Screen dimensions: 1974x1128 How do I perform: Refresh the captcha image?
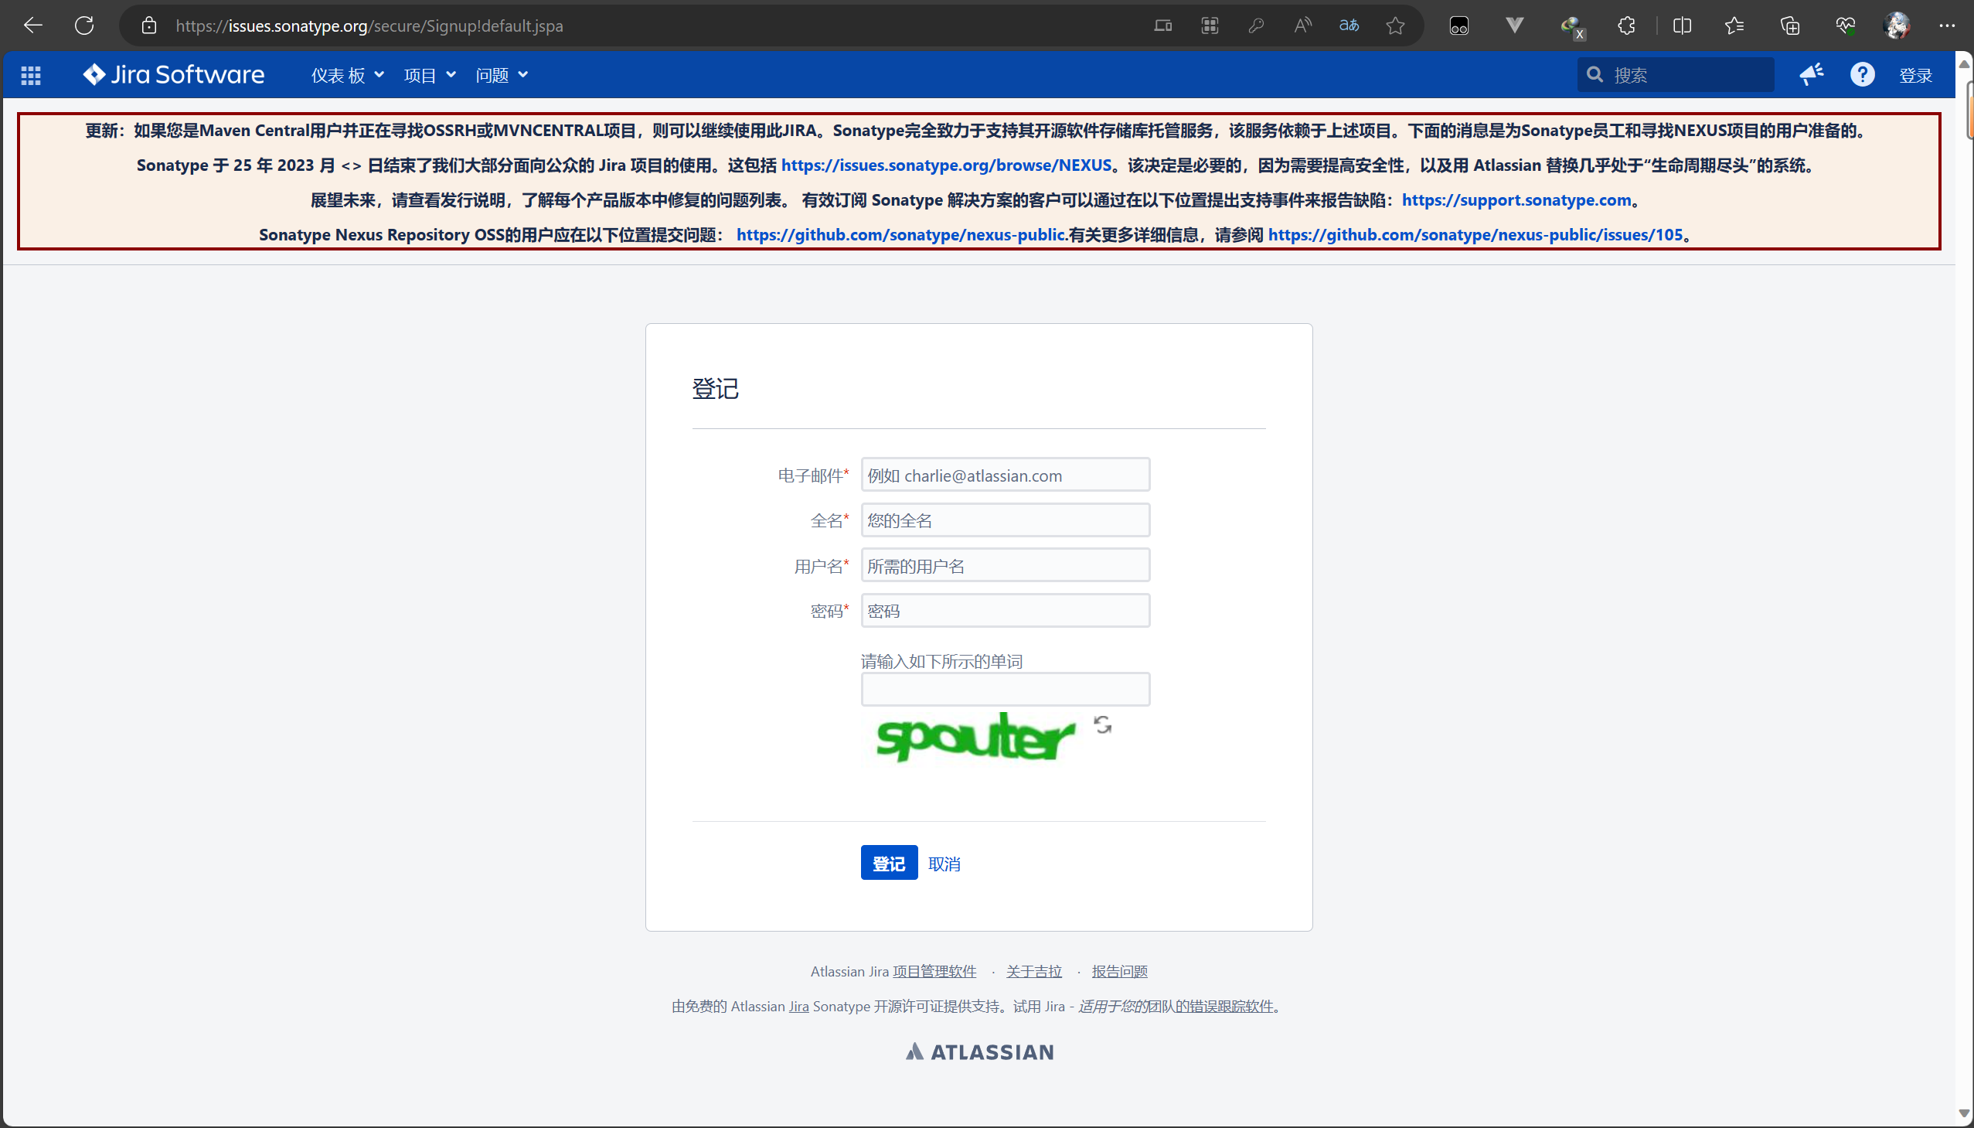[x=1102, y=724]
